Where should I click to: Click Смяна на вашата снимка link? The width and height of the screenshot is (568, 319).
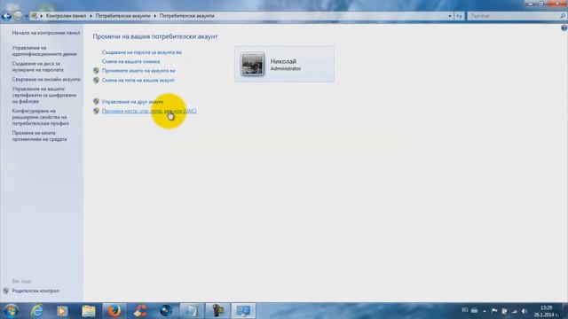point(130,61)
